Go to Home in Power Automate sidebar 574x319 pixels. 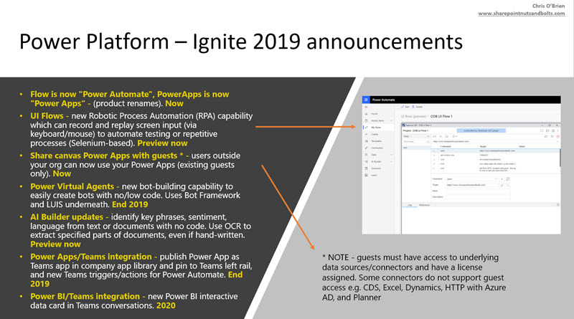tap(375, 114)
